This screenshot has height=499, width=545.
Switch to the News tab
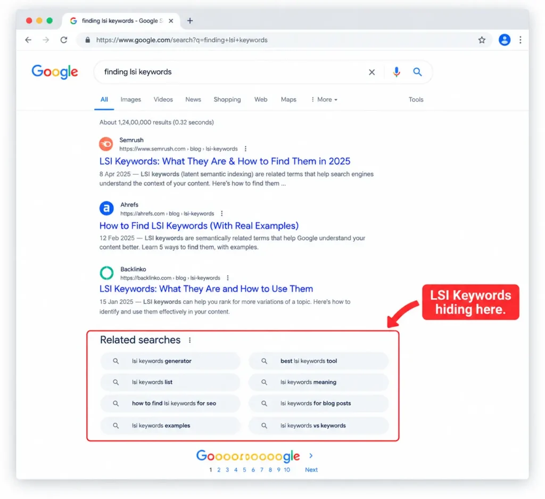[193, 100]
